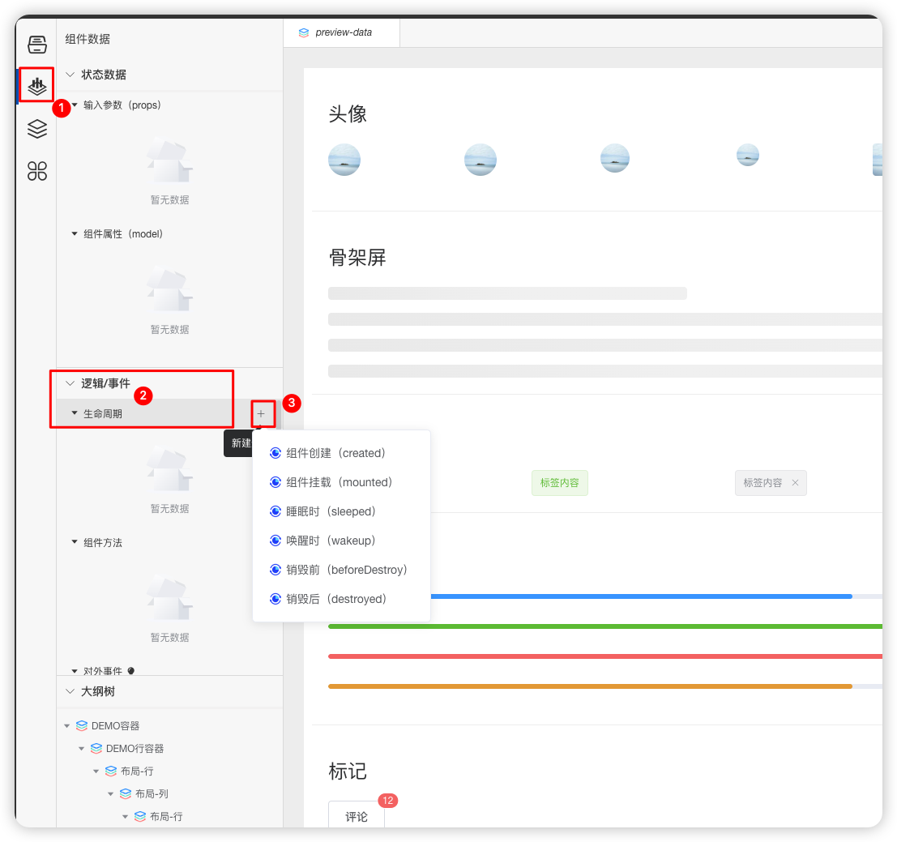Screen dimensions: 897x842
Task: Switch to the preview-data tab
Action: (x=341, y=32)
